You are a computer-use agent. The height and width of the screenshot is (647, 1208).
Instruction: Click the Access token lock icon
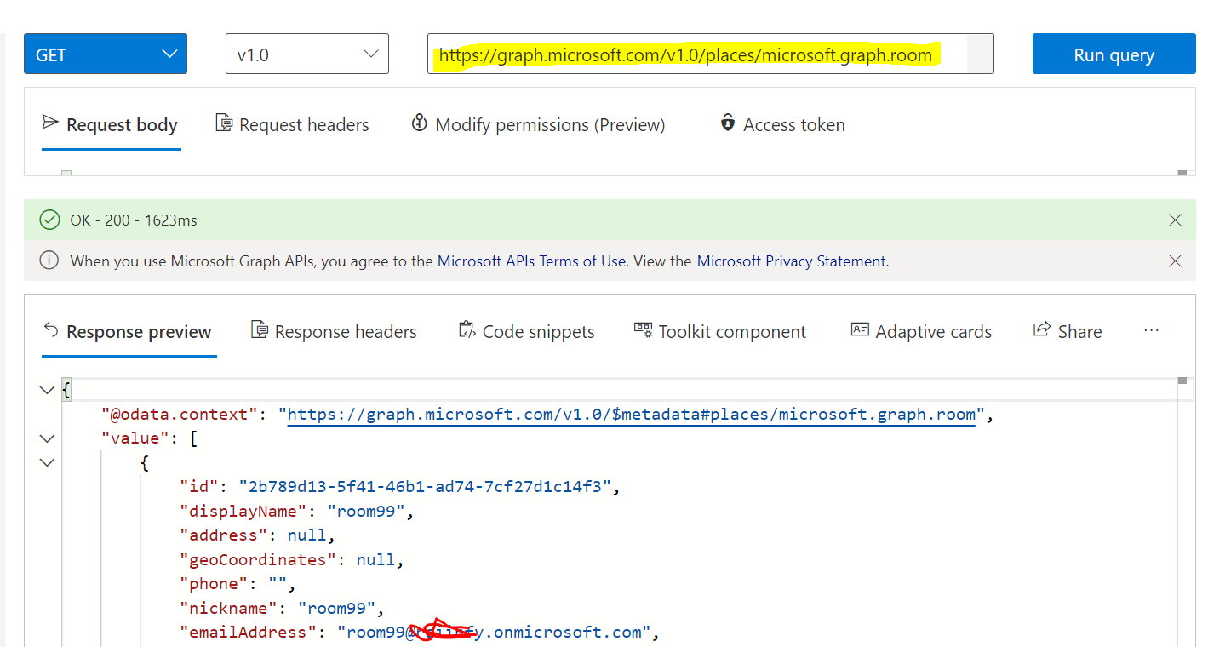727,123
